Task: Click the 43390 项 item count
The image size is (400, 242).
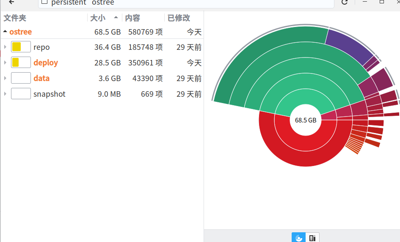Action: [x=147, y=79]
